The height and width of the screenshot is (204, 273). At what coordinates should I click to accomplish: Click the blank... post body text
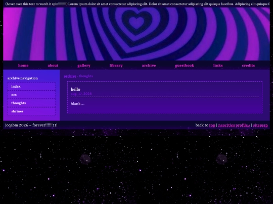pyautogui.click(x=78, y=104)
